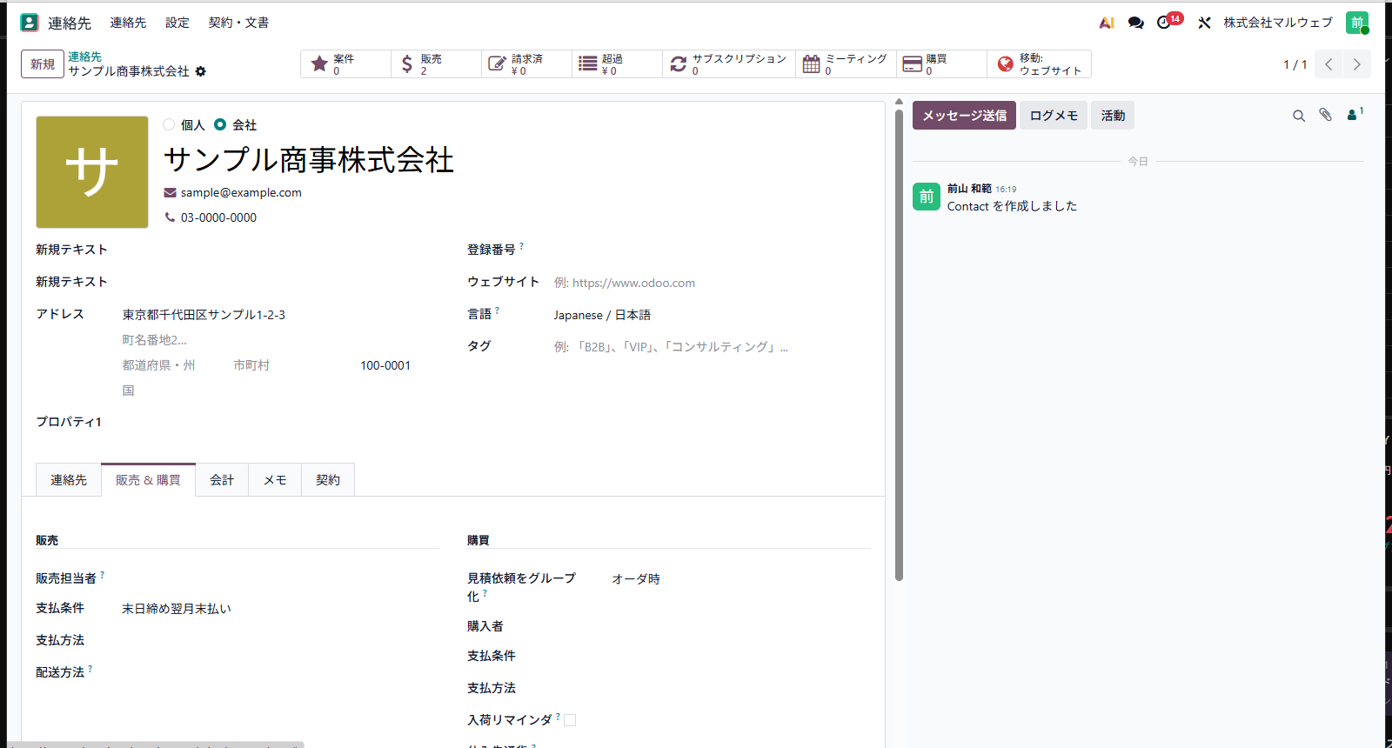Viewport: 1392px width, 748px height.
Task: Open the 配送方法 field dropdown
Action: tap(280, 672)
